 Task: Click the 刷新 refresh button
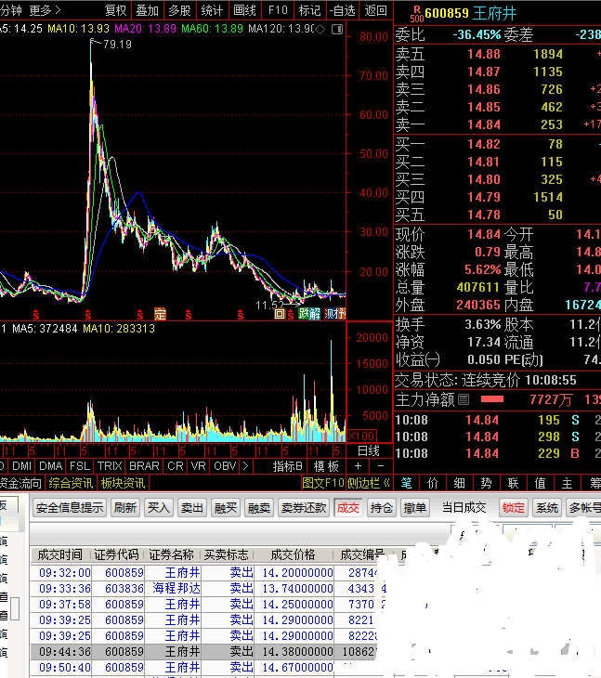coord(125,508)
